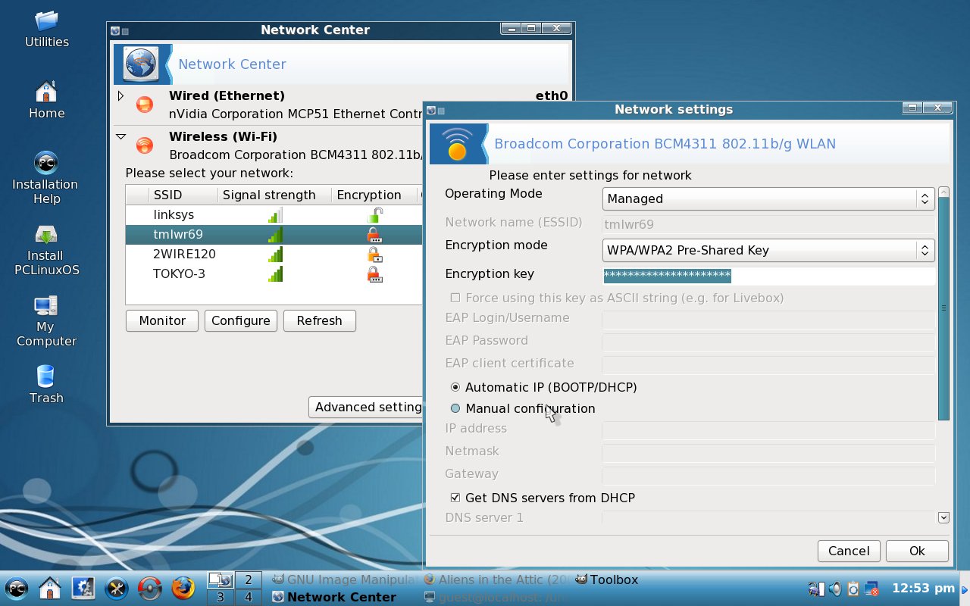This screenshot has height=606, width=970.
Task: Click the Refresh button
Action: pos(320,320)
